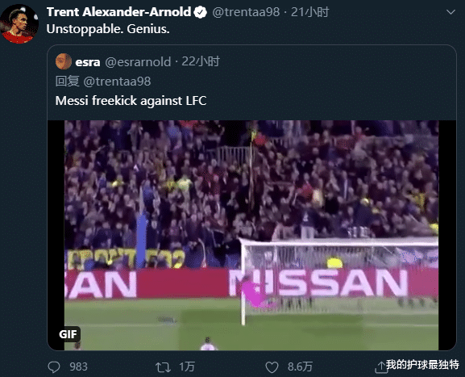Open the @esrarnold handle
Viewport: 465px width, 377px height.
[138, 62]
